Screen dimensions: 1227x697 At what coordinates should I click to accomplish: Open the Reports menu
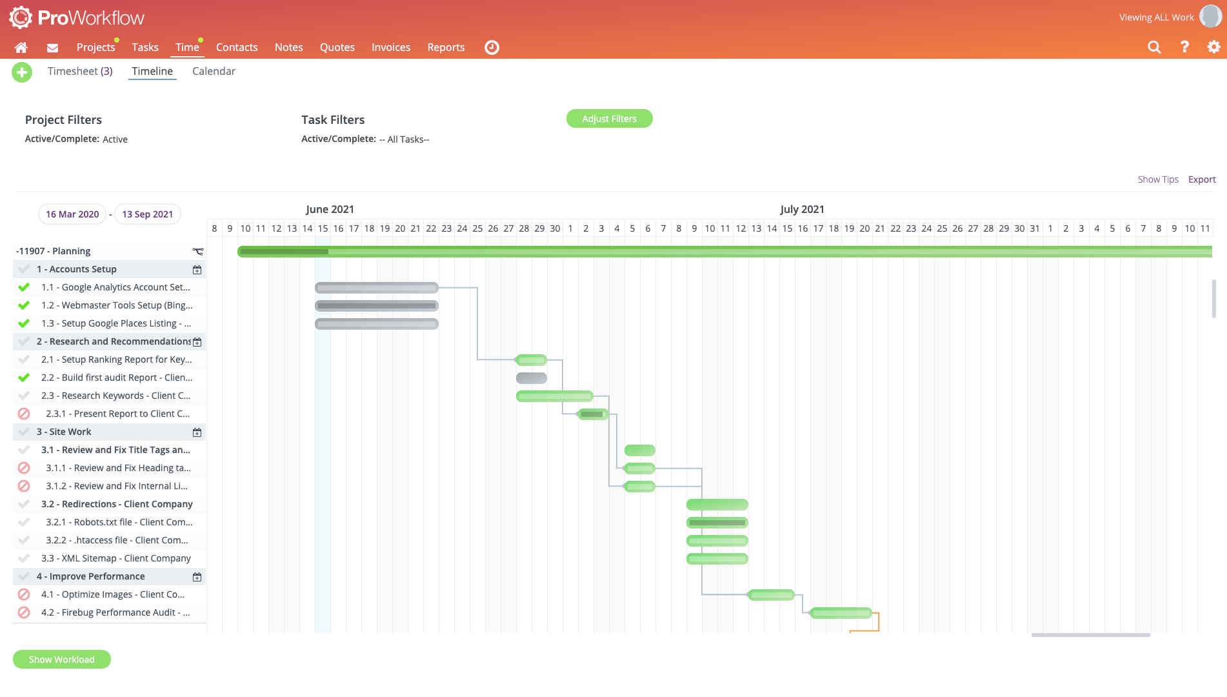pos(446,47)
